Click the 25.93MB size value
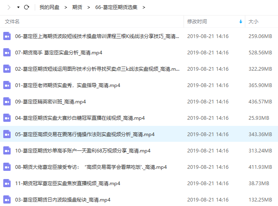The width and height of the screenshot is (278, 206). (x=259, y=118)
